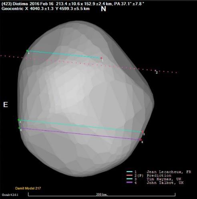Click the north 'N' direction label
The height and width of the screenshot is (199, 197).
pos(103,9)
